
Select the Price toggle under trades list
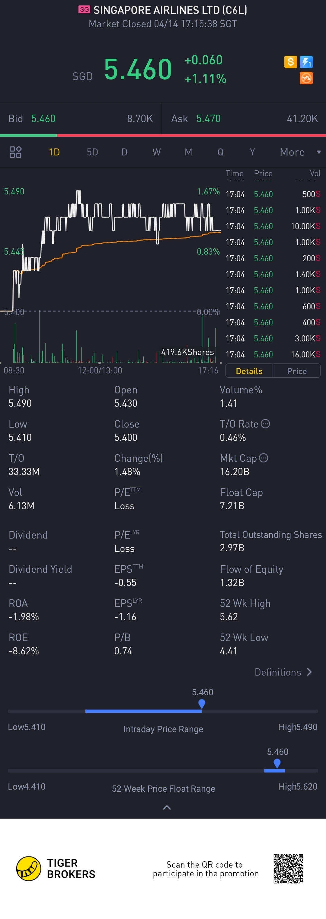(x=297, y=371)
